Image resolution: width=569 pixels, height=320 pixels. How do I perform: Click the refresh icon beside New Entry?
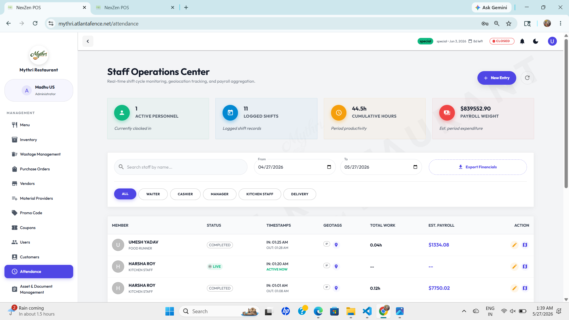(x=527, y=78)
